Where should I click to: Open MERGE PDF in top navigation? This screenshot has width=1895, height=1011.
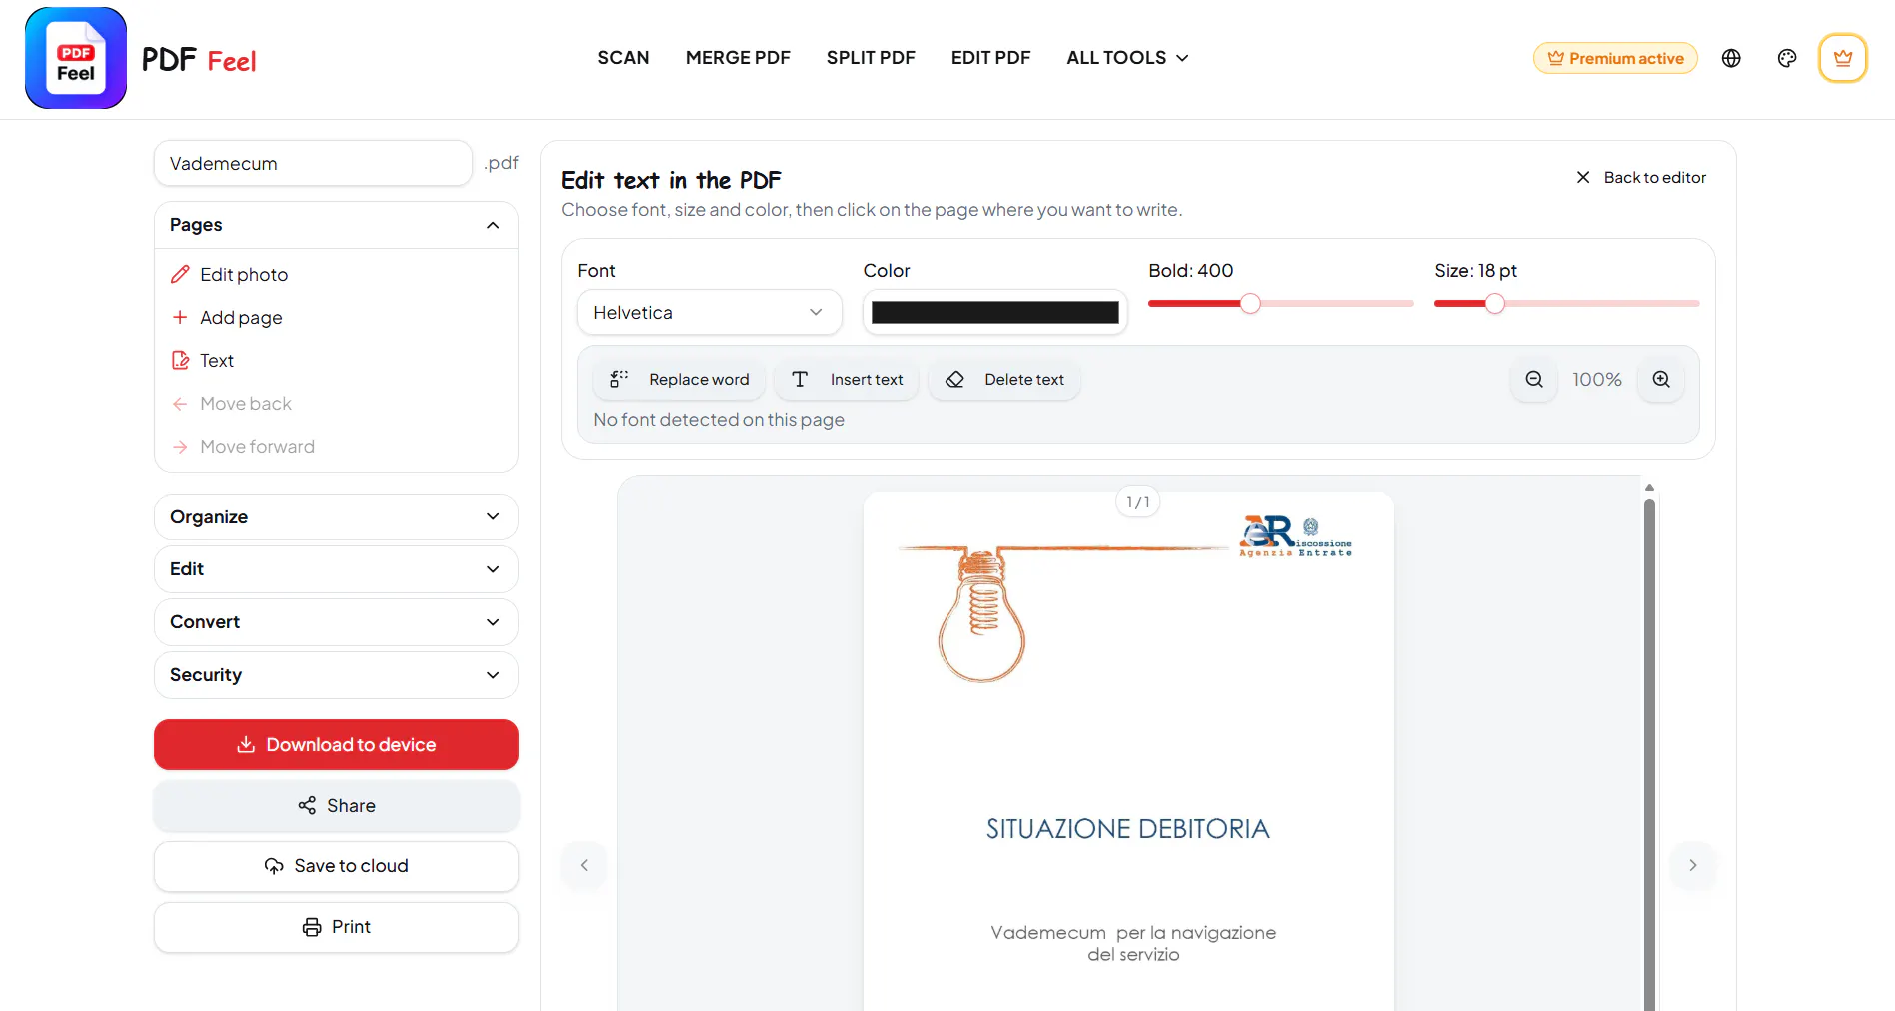738,58
